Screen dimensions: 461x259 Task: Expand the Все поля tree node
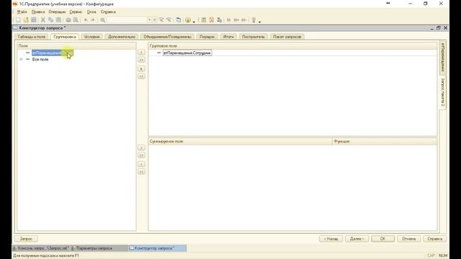pyautogui.click(x=21, y=59)
